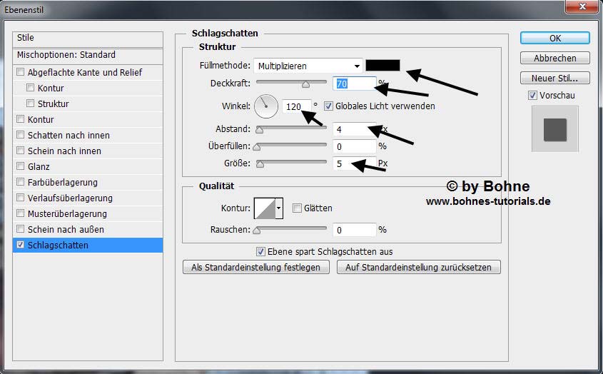Click the Rauschen value field 0
Screen dimensions: 603x374
click(354, 230)
